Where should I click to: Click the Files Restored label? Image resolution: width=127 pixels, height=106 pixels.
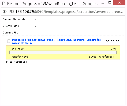(17, 62)
